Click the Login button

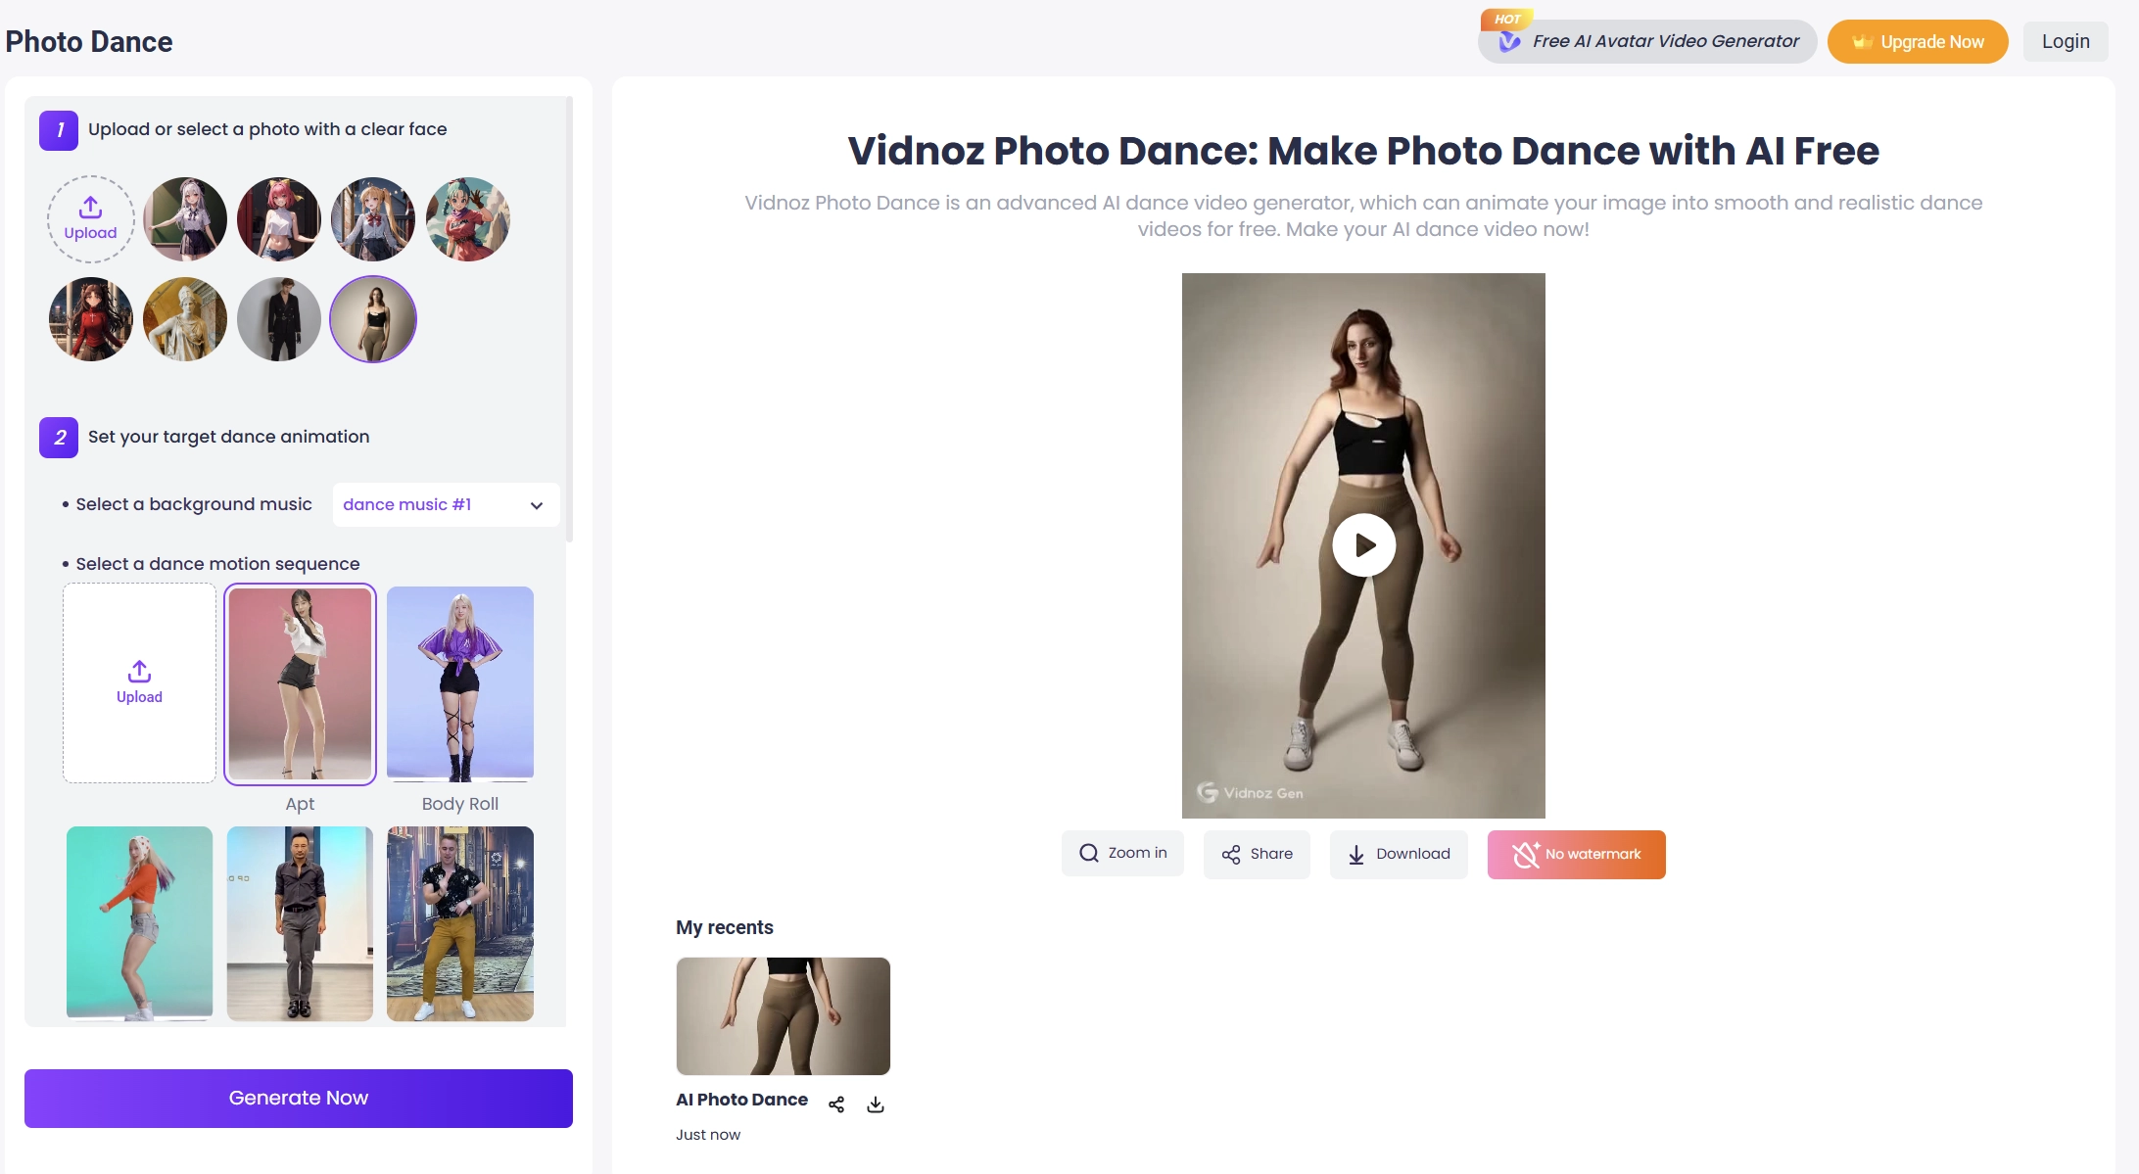[2065, 41]
